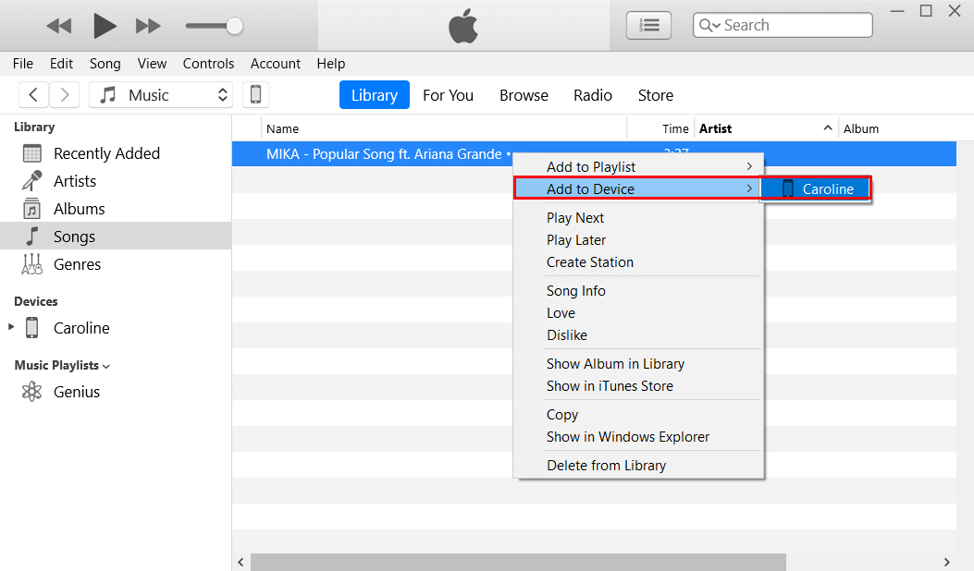Open the Up Next queue list
The height and width of the screenshot is (571, 974).
coord(648,25)
